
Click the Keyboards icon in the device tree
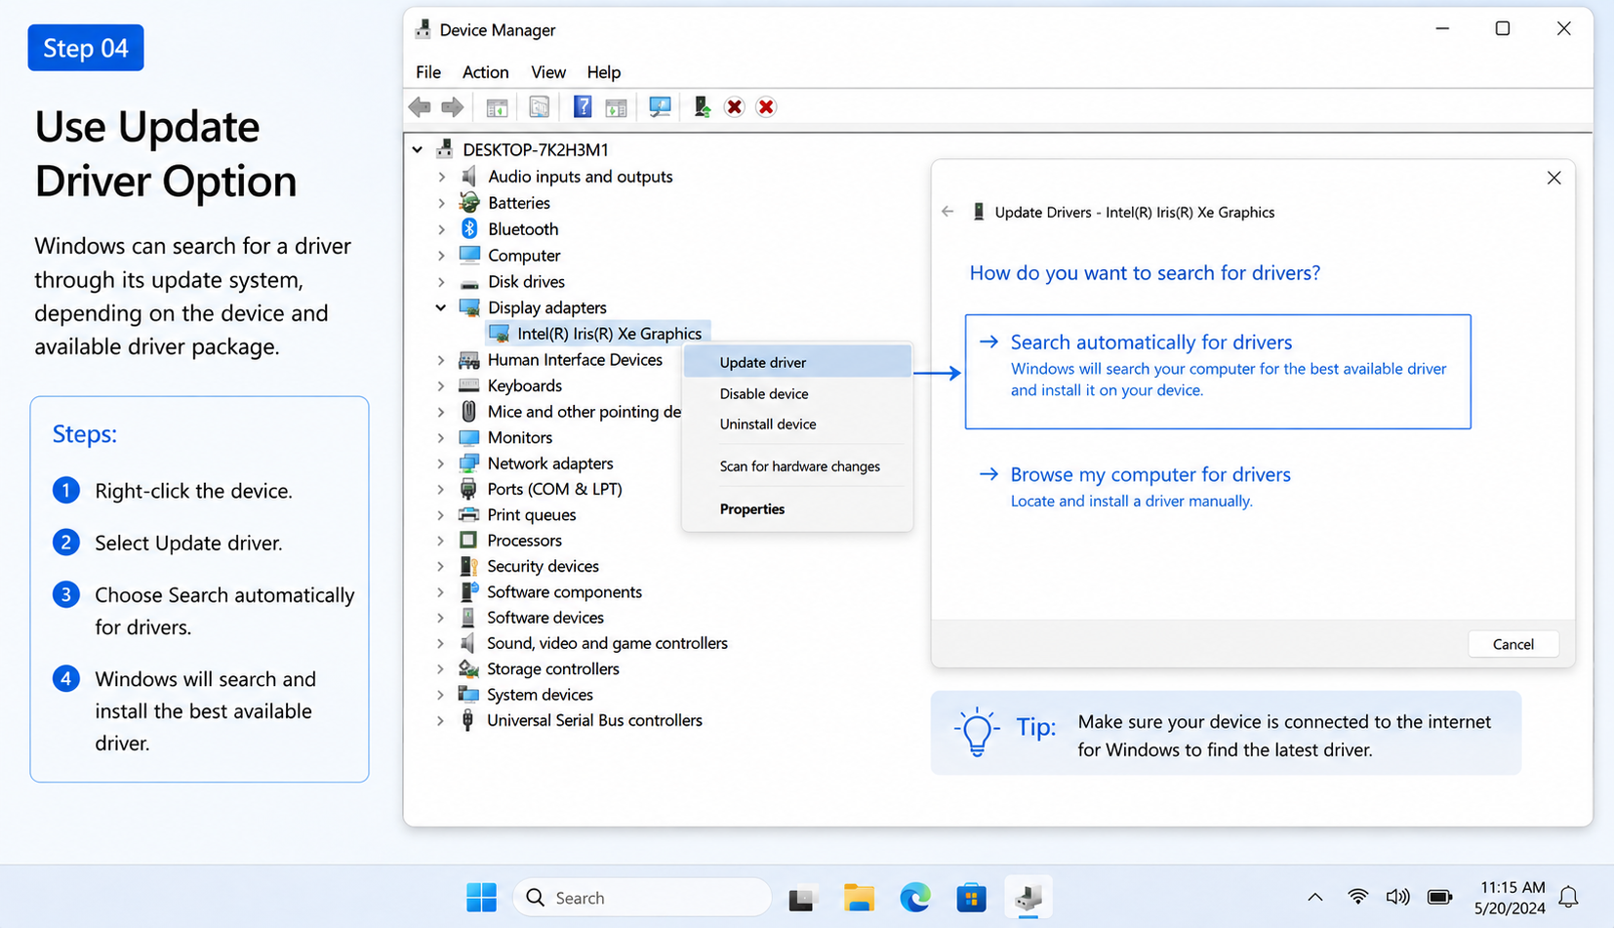click(x=469, y=385)
